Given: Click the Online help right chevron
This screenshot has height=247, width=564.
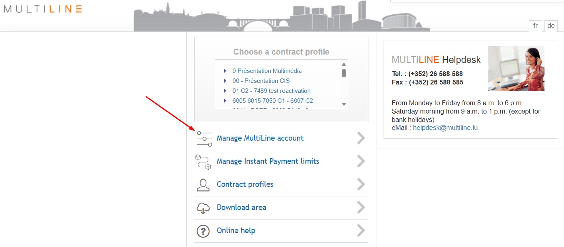Looking at the screenshot, I should (361, 231).
